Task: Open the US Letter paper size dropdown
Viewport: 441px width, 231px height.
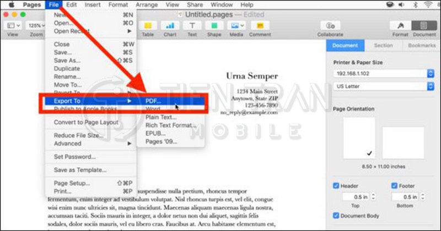Action: click(x=384, y=86)
